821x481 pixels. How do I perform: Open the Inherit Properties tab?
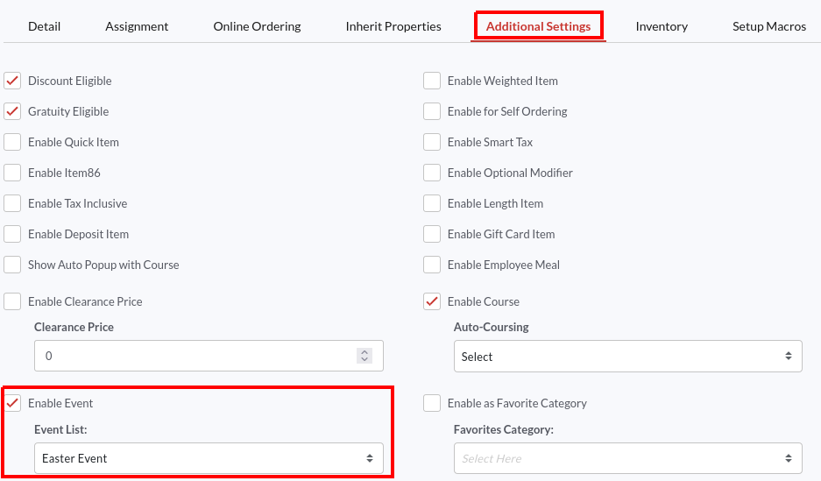(x=393, y=26)
